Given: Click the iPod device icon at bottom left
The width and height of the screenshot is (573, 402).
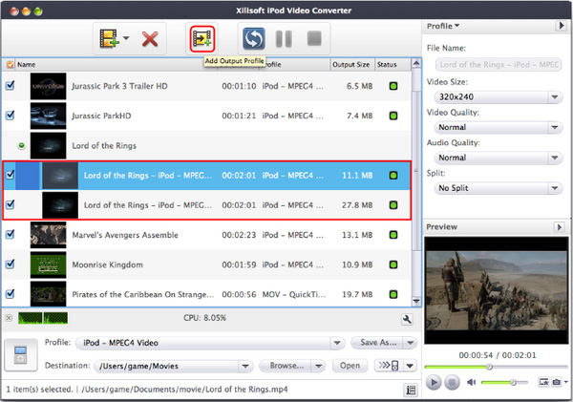Looking at the screenshot, I should 20,355.
